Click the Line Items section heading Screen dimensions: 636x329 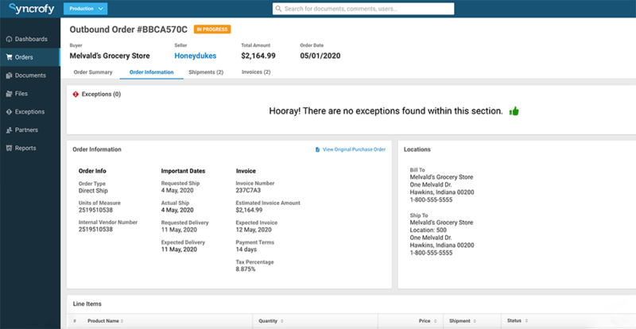(x=87, y=304)
